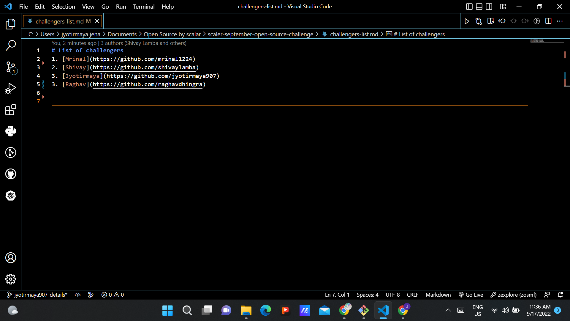This screenshot has height=321, width=570.
Task: Open the jyotirmaya907 GitHub link
Action: point(161,76)
